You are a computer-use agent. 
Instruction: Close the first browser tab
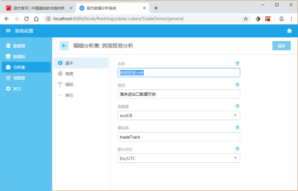coord(71,8)
